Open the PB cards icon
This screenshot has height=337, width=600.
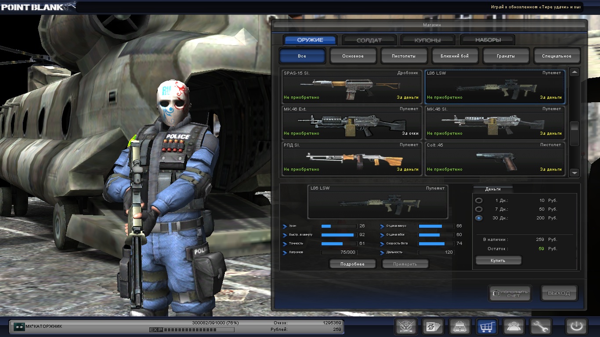pos(433,326)
